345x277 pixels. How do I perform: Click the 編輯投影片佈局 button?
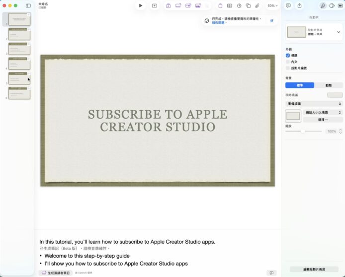[x=313, y=269]
